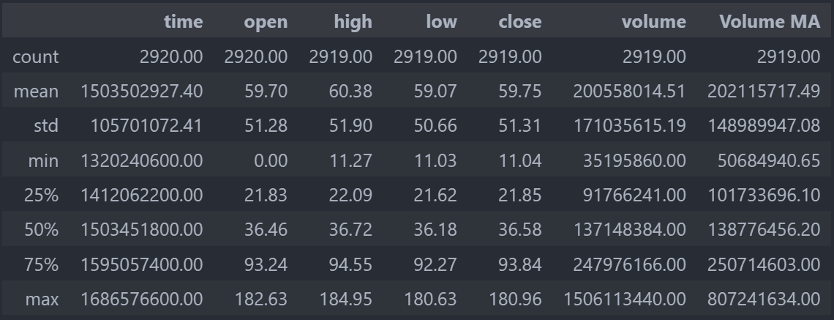
Task: Click the 'open' column header
Action: pos(266,21)
